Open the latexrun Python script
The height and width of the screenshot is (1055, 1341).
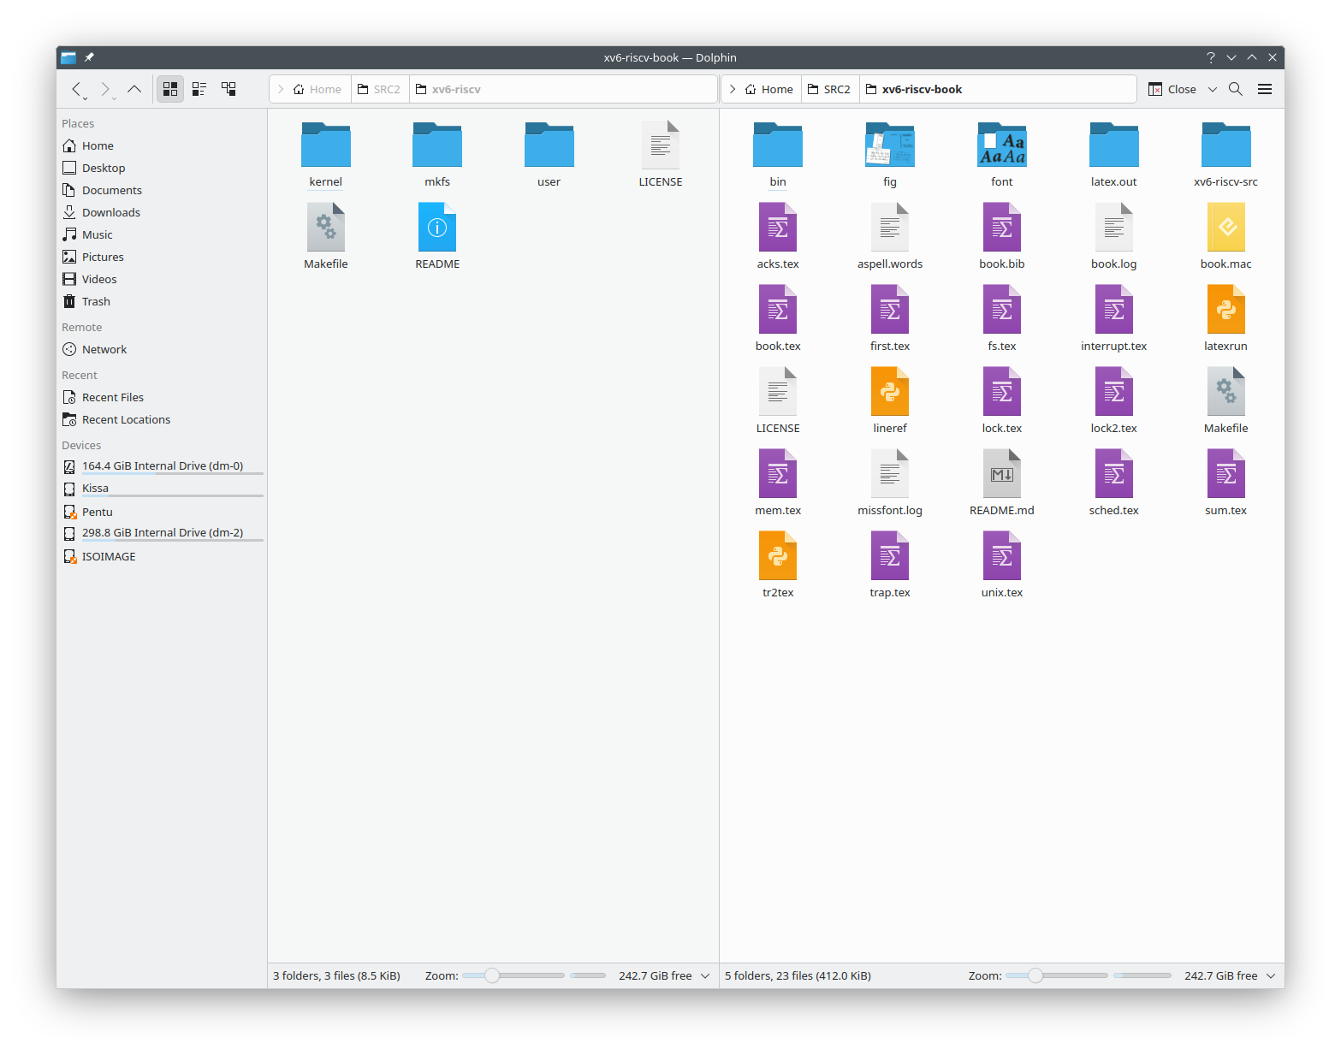pyautogui.click(x=1225, y=311)
